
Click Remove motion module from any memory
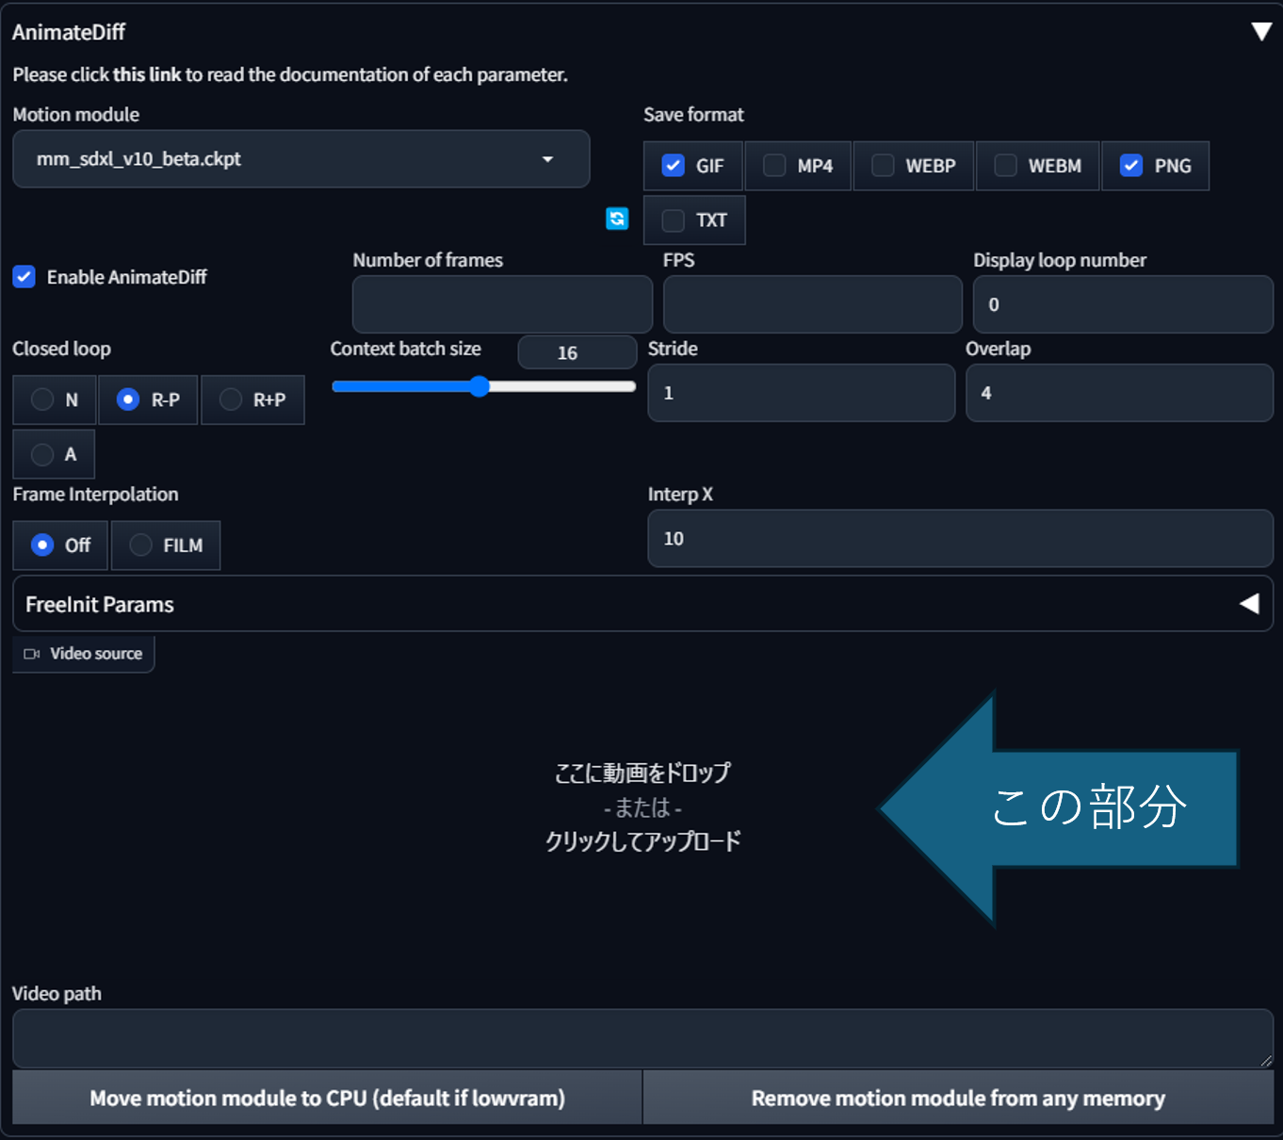(958, 1098)
